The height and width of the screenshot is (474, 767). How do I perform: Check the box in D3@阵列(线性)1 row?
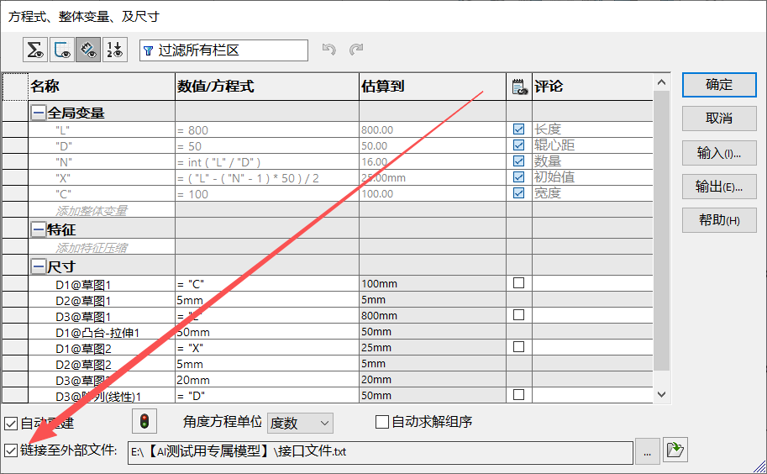[x=518, y=395]
